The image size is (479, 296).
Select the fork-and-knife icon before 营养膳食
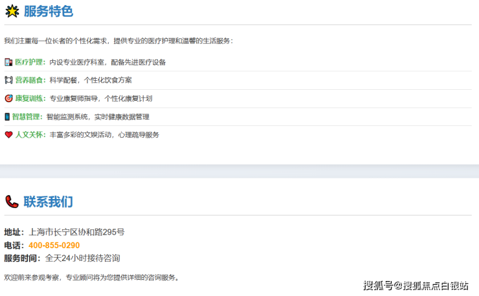click(8, 80)
